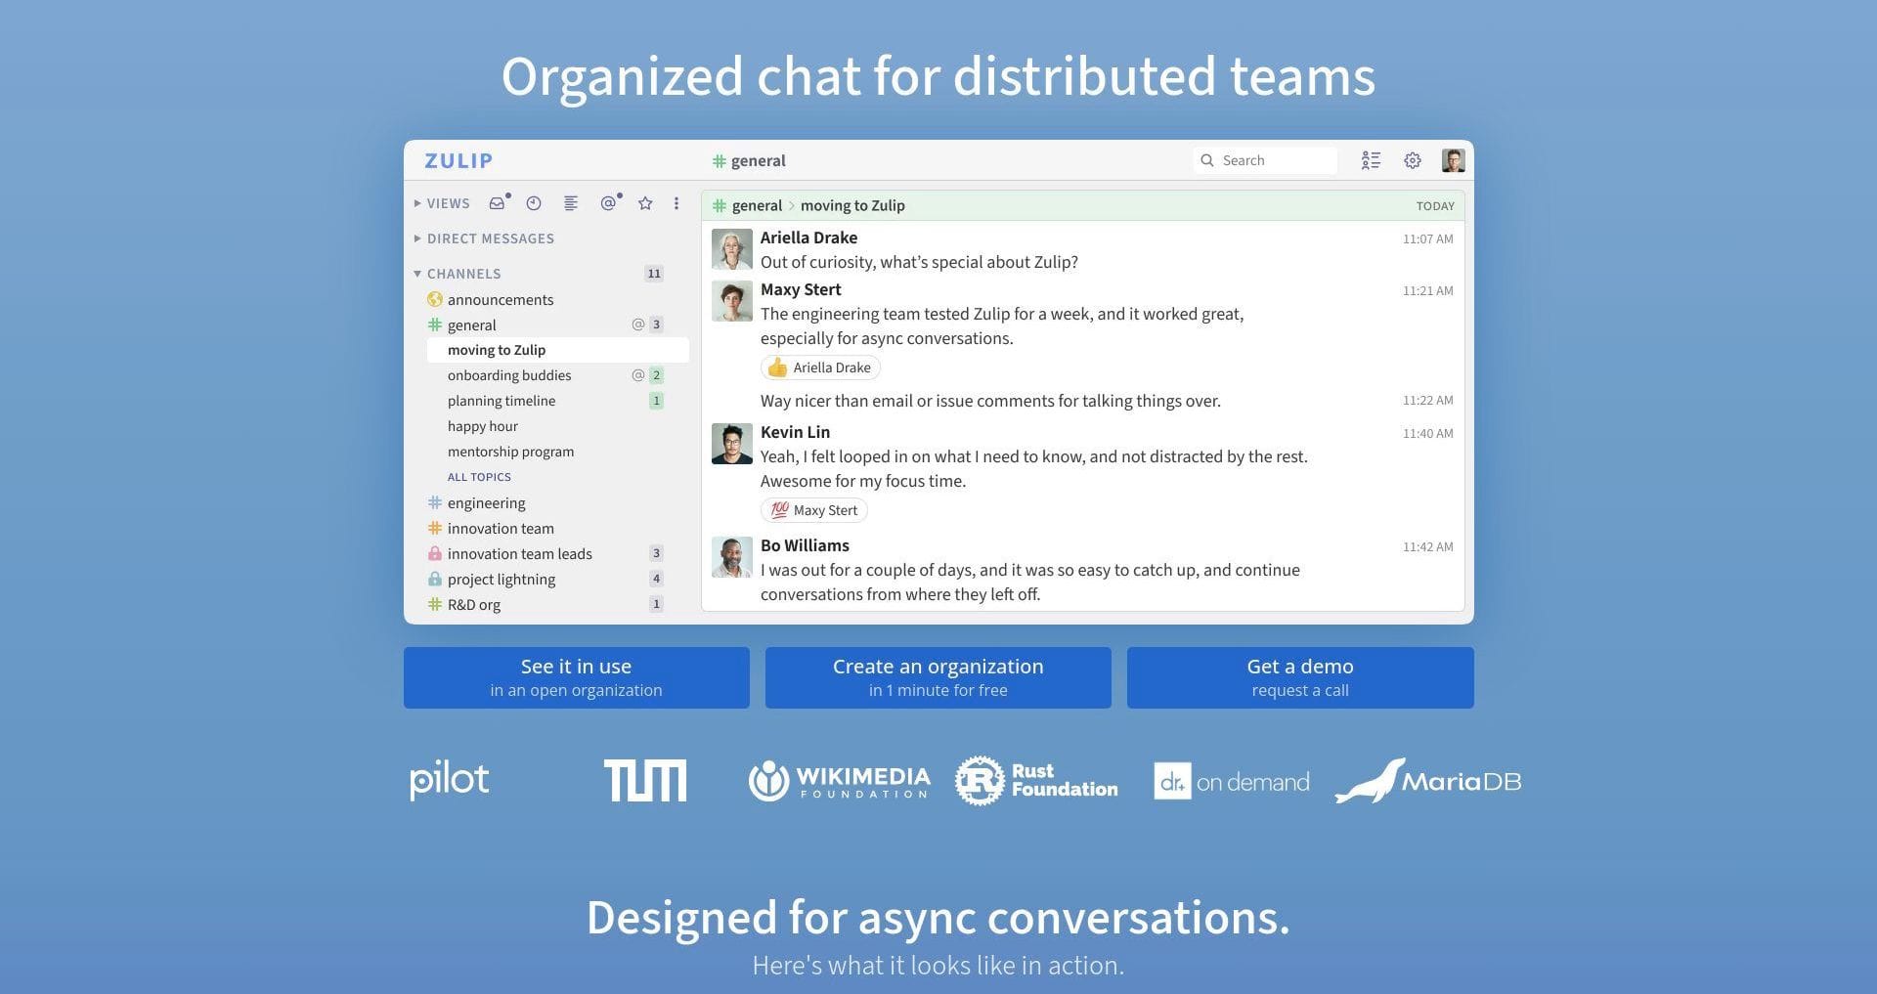Click moving to Zulip in message header
The image size is (1877, 994).
pos(852,205)
